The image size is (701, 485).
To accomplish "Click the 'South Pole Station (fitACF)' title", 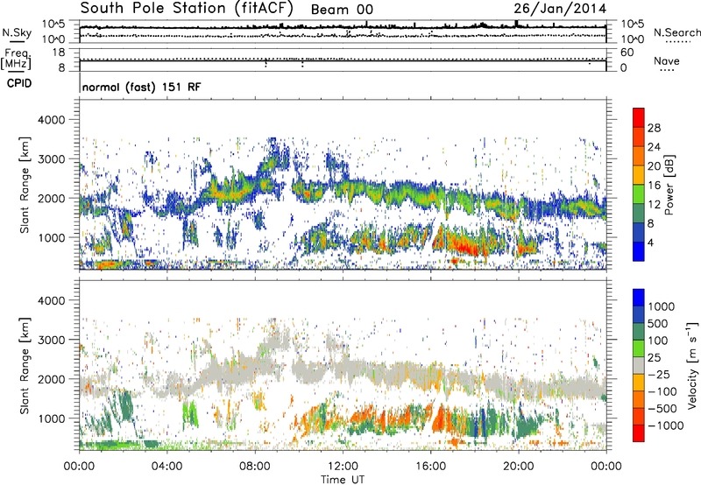I will [187, 9].
